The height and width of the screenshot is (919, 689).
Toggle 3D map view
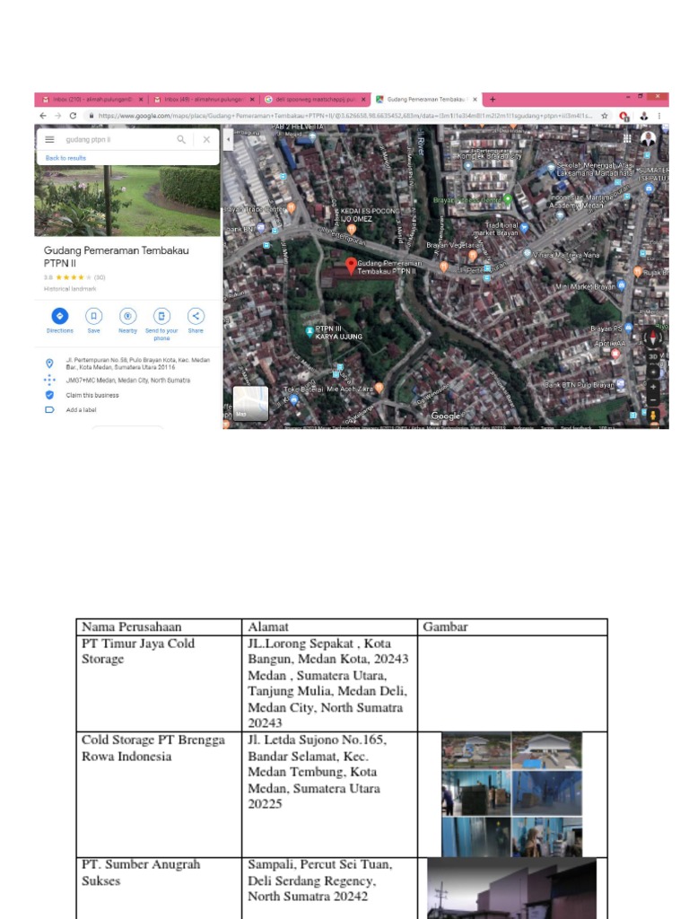[653, 356]
